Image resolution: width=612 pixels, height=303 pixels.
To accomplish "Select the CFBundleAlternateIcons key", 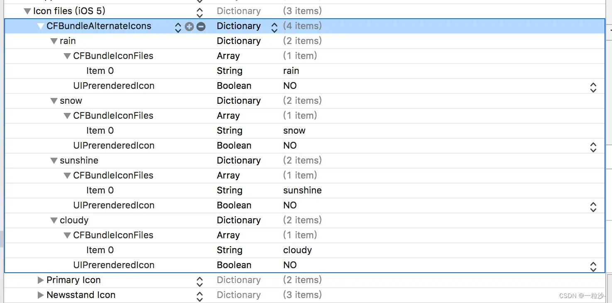I will tap(99, 26).
